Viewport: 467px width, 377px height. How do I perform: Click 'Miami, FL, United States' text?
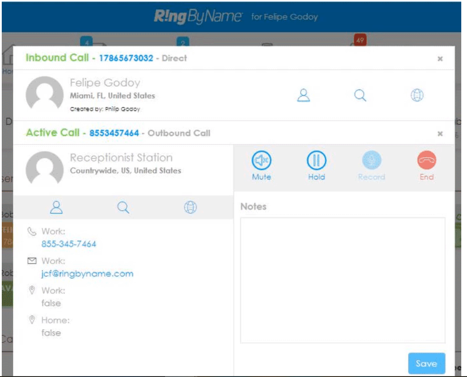point(112,96)
